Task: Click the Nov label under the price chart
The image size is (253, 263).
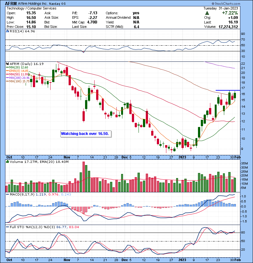Action: [x=67, y=157]
